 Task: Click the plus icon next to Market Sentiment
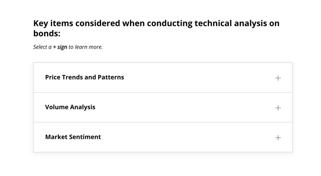coord(278,138)
